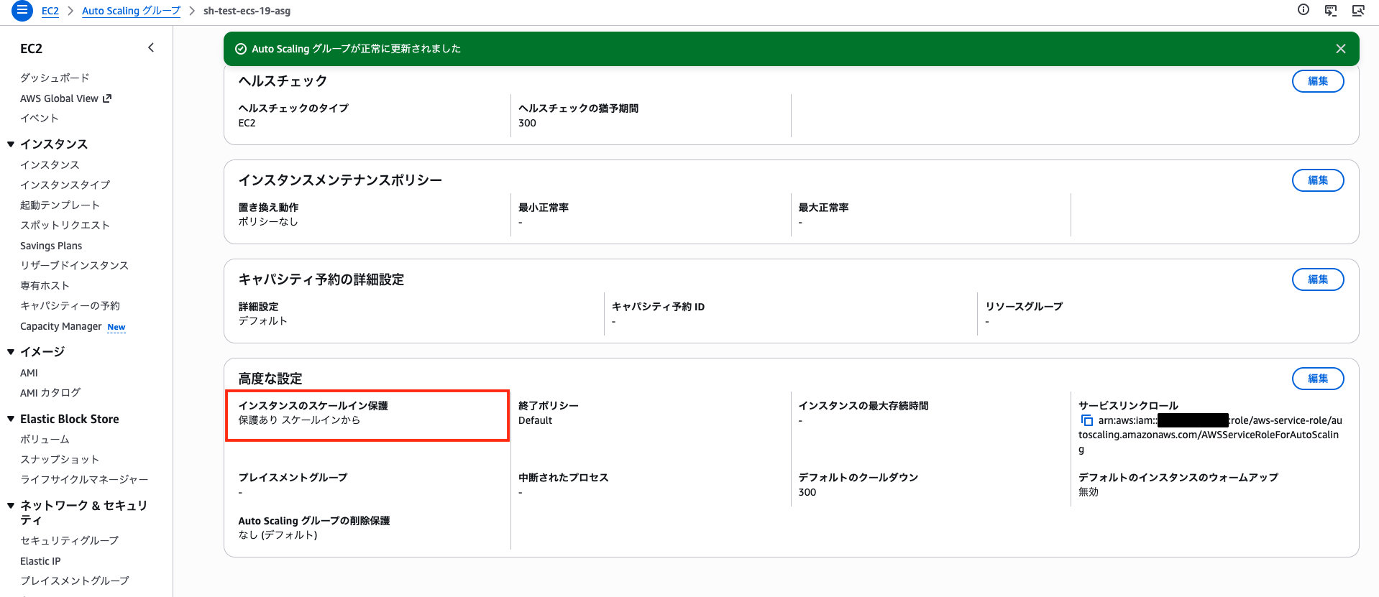Screen dimensions: 1379x597
Task: Open AMI in sidebar
Action: (29, 373)
